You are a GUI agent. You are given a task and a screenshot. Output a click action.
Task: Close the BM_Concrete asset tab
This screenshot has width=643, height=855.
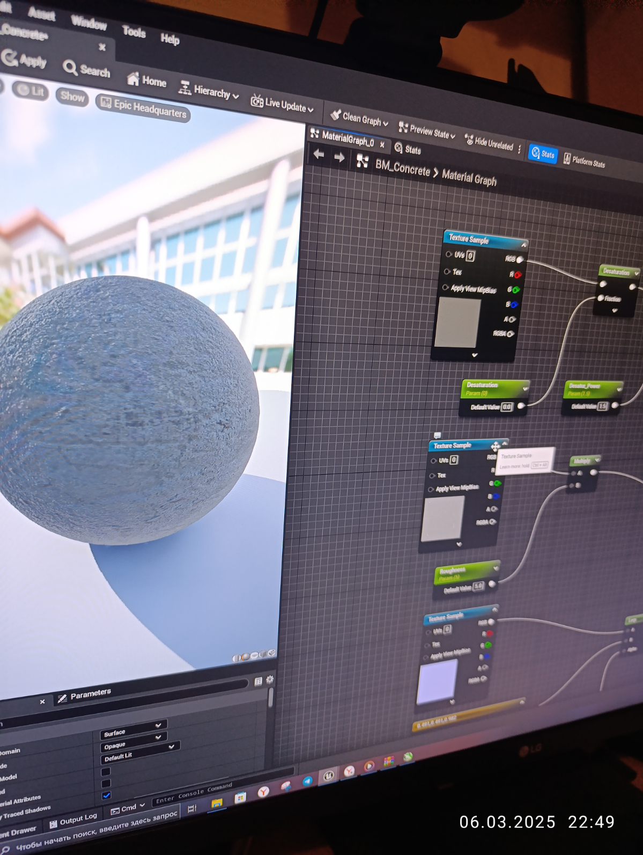pyautogui.click(x=102, y=47)
